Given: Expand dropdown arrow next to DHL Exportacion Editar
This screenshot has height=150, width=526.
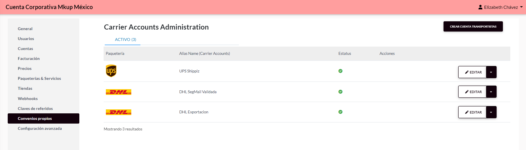Looking at the screenshot, I should click(x=491, y=112).
